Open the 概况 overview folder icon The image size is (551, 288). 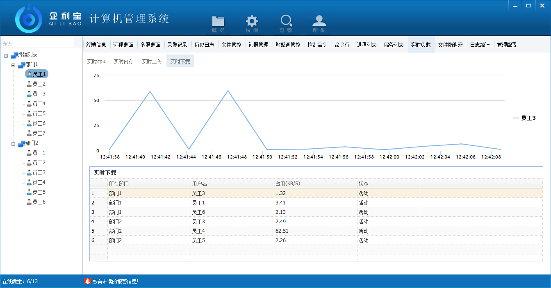[218, 22]
